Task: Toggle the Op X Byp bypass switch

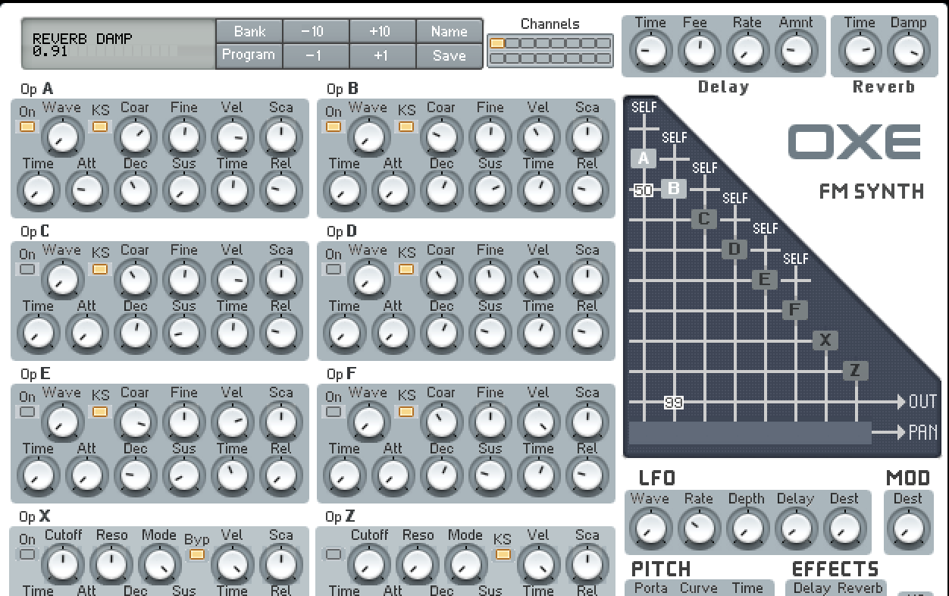Action: point(197,554)
